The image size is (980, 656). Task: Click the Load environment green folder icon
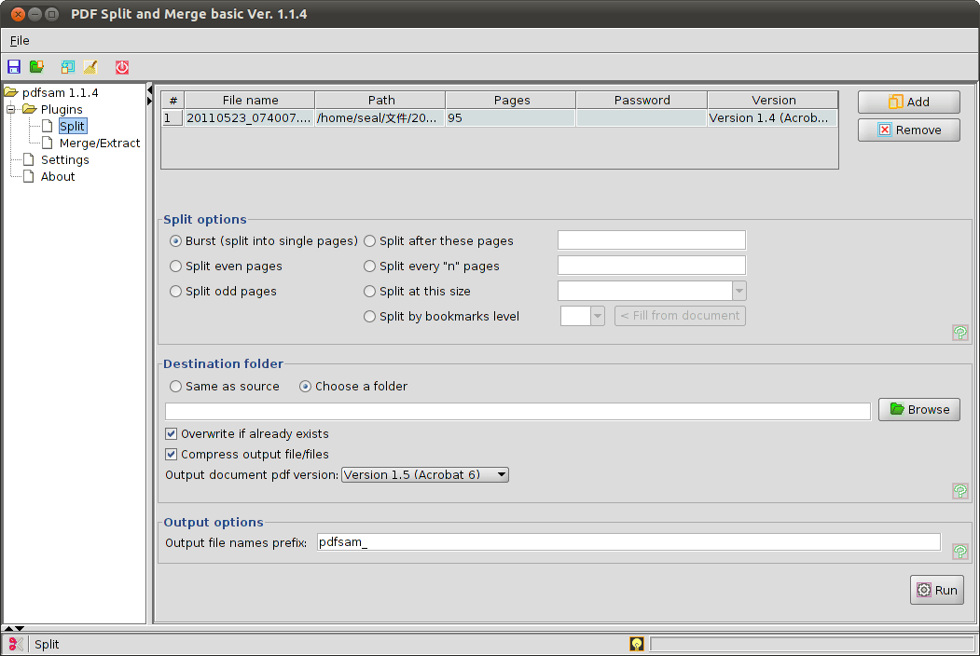pos(36,67)
